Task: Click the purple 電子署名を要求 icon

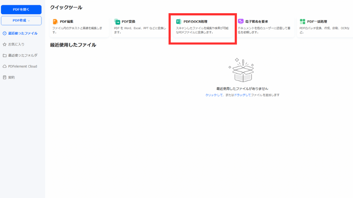Action: pyautogui.click(x=240, y=21)
